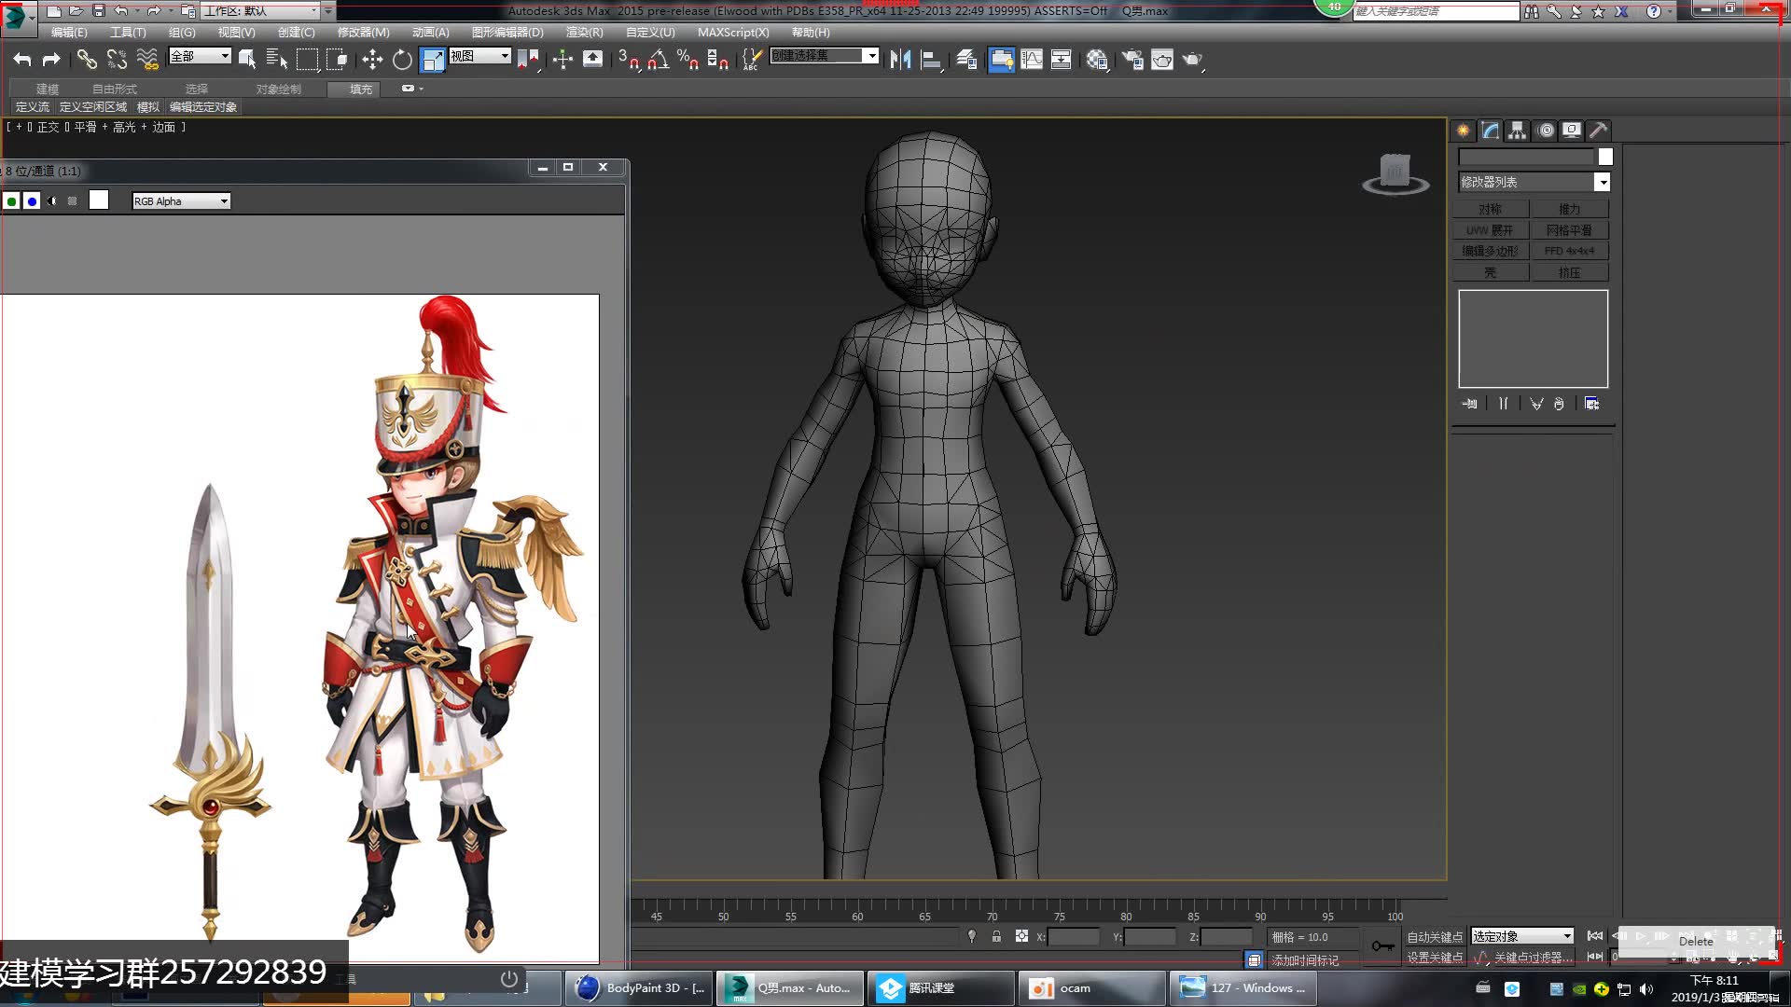Switch to the Hierarchy panel tab
This screenshot has height=1007, width=1791.
tap(1518, 131)
